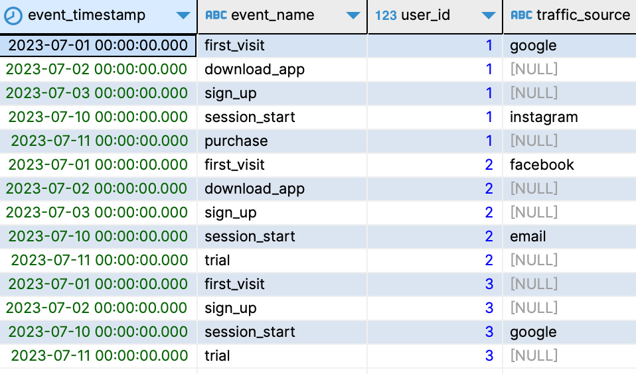Select the email traffic_source cell

pos(570,237)
